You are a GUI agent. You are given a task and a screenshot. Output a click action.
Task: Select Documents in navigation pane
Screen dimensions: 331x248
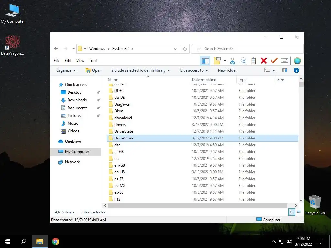pos(77,108)
